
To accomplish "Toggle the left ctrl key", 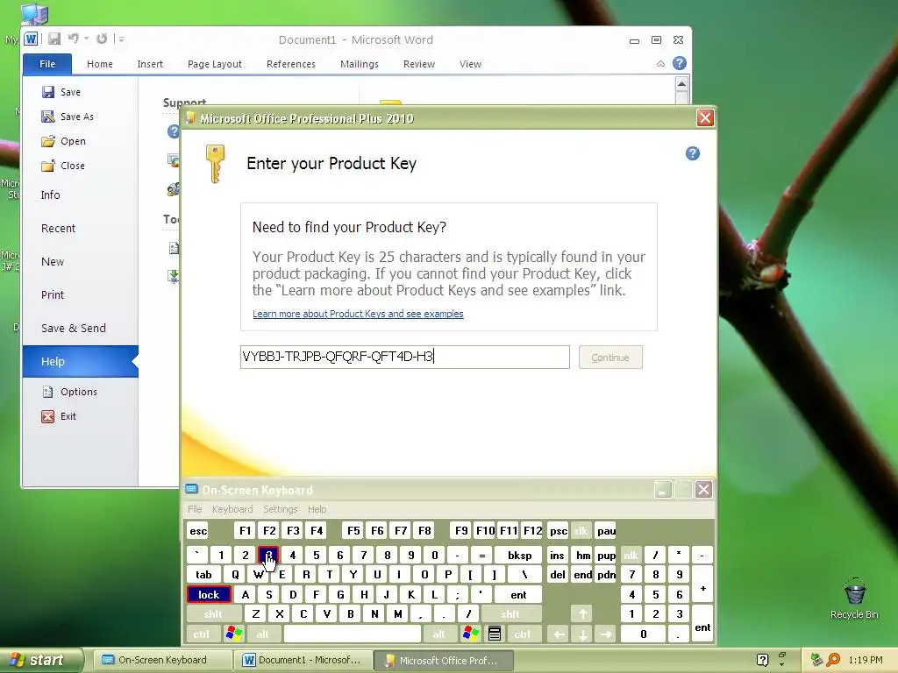I will tap(201, 634).
